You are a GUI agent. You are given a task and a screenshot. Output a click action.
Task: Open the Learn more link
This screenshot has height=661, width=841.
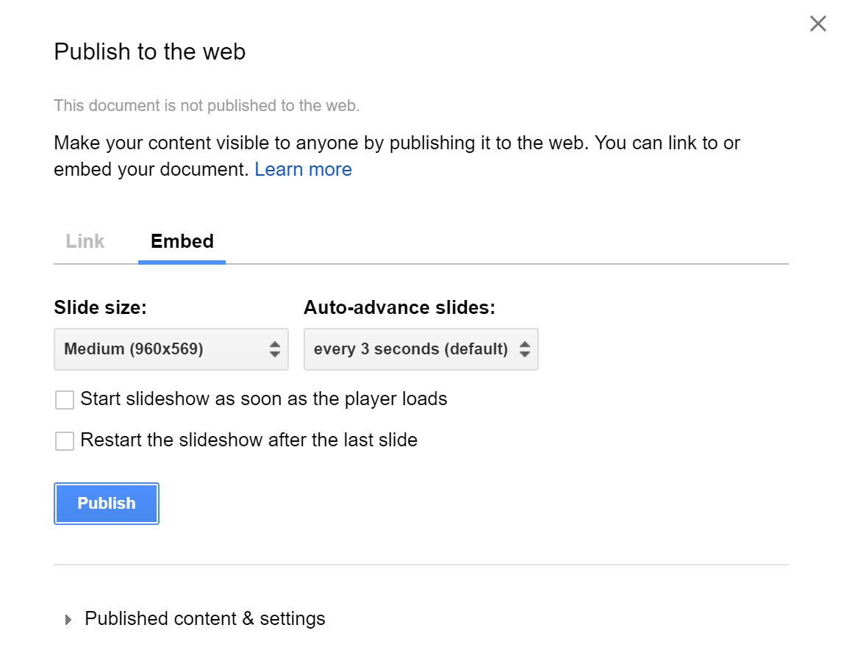(x=303, y=169)
